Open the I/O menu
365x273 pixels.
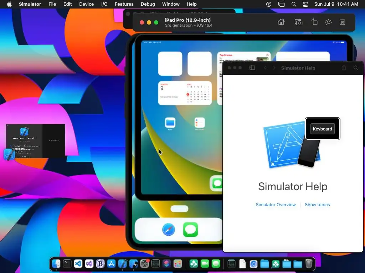tap(104, 4)
